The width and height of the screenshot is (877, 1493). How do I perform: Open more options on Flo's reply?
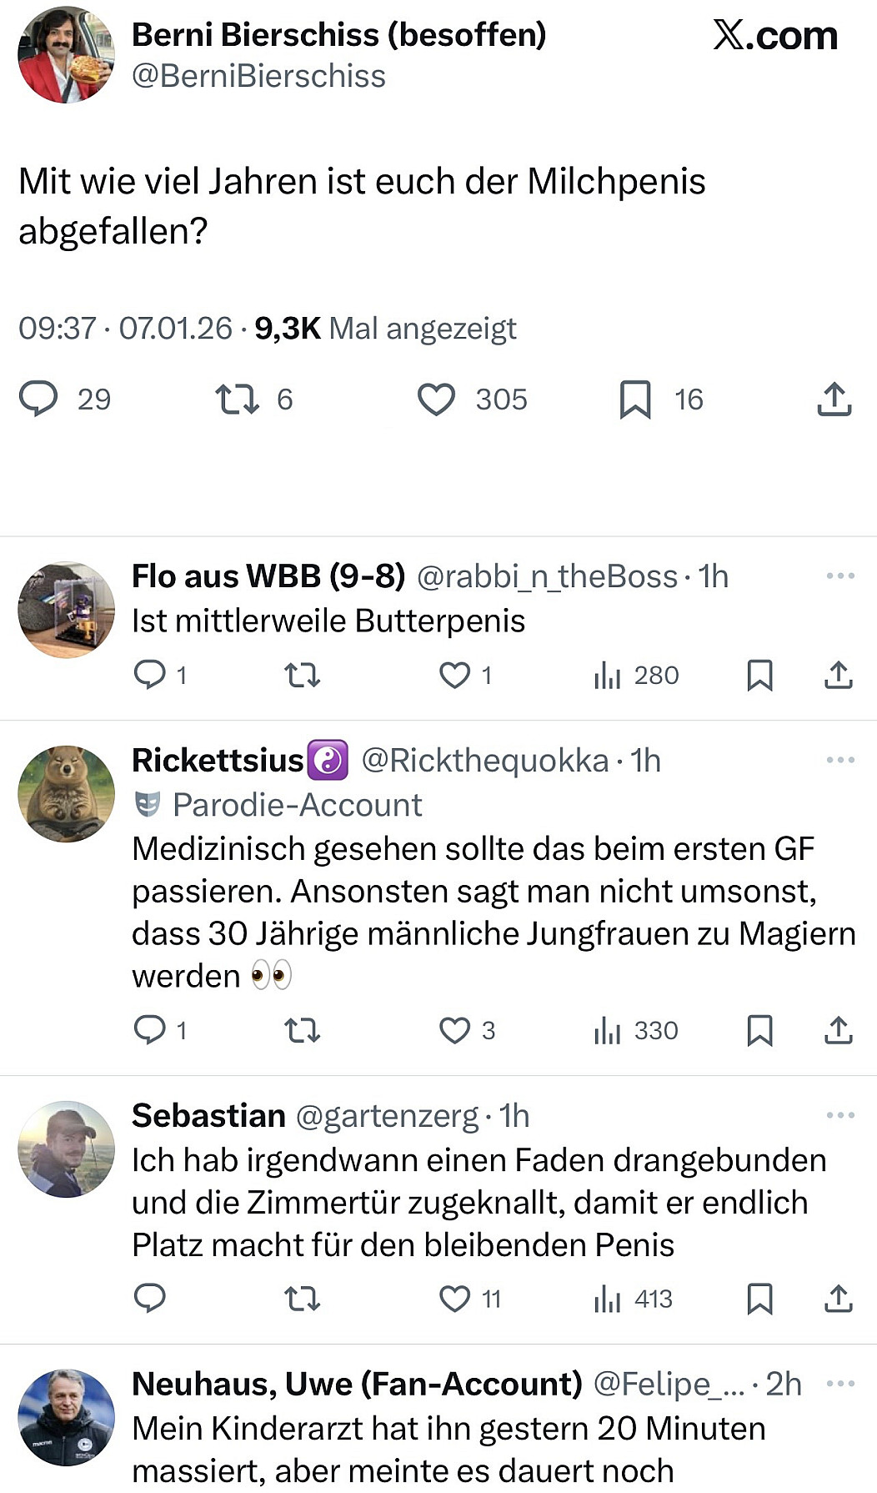[x=840, y=576]
